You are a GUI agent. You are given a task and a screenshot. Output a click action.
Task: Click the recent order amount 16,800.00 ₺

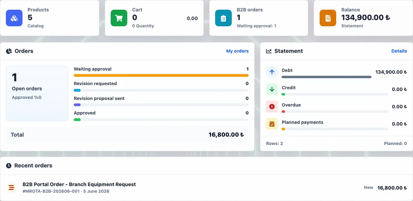pos(392,188)
